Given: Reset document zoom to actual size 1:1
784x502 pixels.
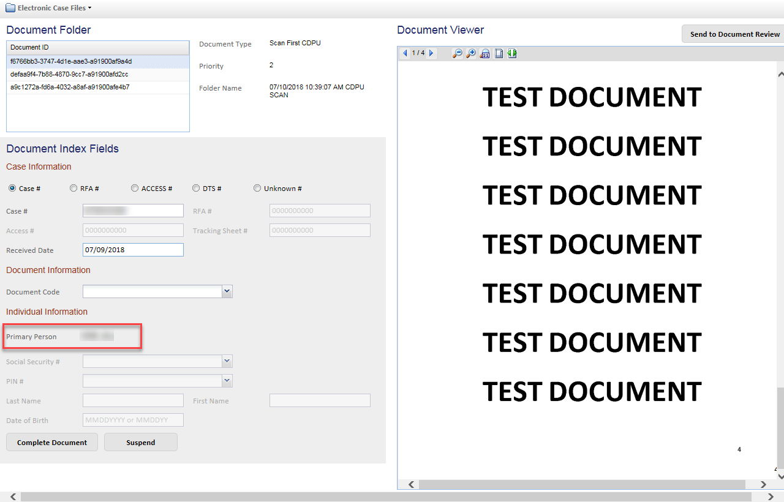Looking at the screenshot, I should point(485,53).
